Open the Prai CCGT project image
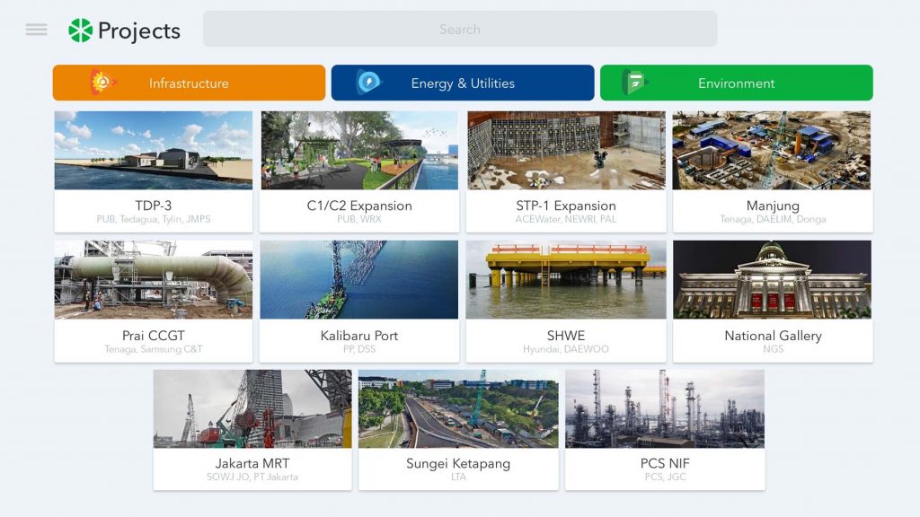 [154, 280]
